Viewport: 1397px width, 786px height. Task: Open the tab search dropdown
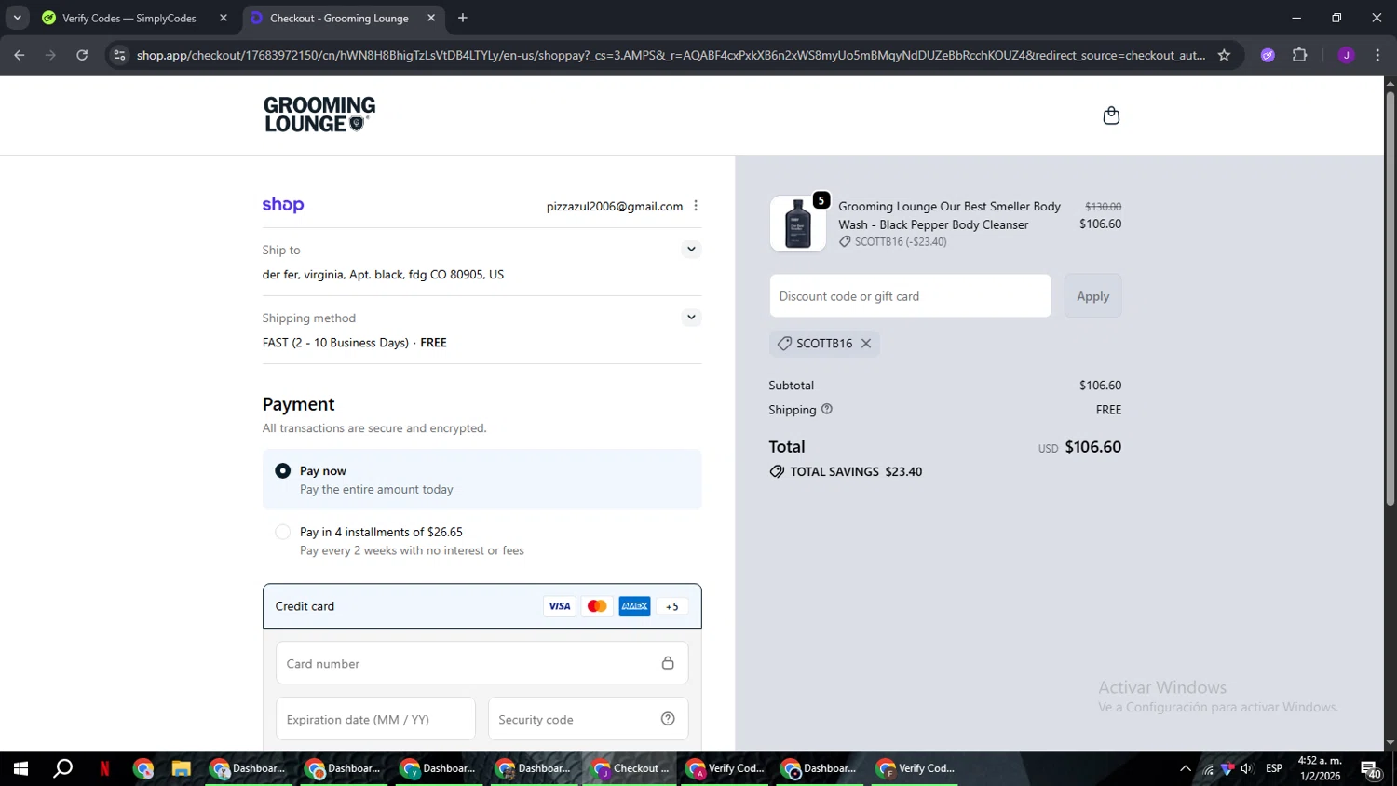pyautogui.click(x=17, y=18)
